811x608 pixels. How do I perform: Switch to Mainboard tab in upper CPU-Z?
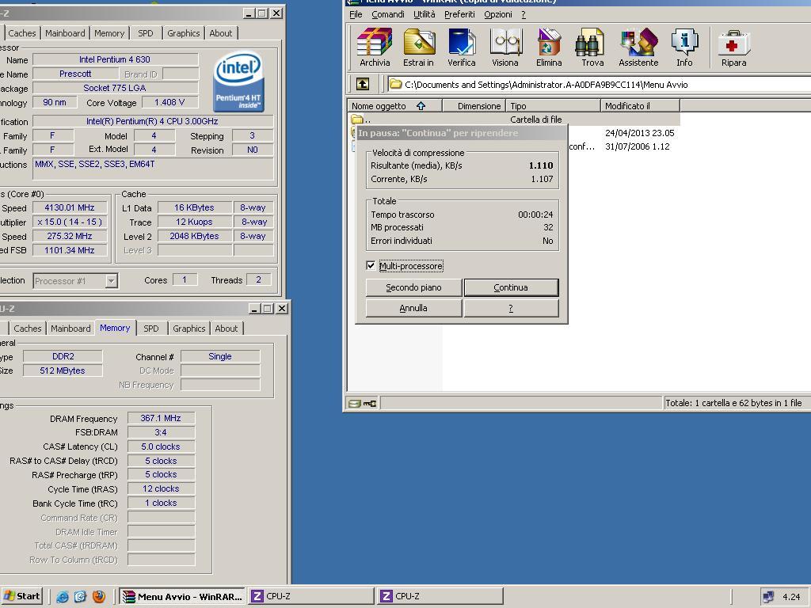click(x=65, y=33)
